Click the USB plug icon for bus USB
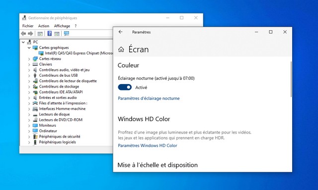The image size is (318, 190). pos(35,75)
